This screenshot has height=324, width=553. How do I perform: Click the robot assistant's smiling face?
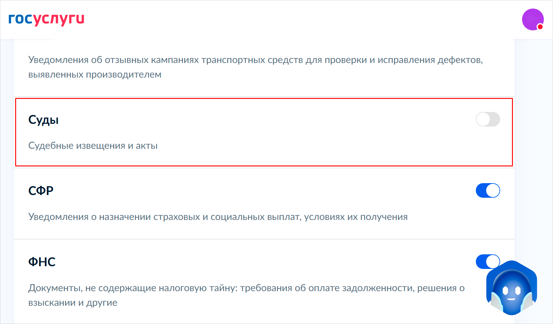click(512, 293)
